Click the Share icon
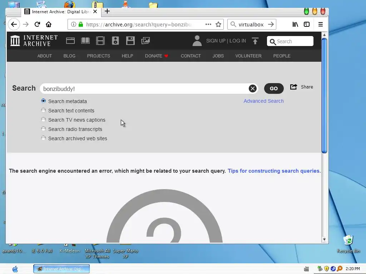The image size is (366, 274). point(294,87)
